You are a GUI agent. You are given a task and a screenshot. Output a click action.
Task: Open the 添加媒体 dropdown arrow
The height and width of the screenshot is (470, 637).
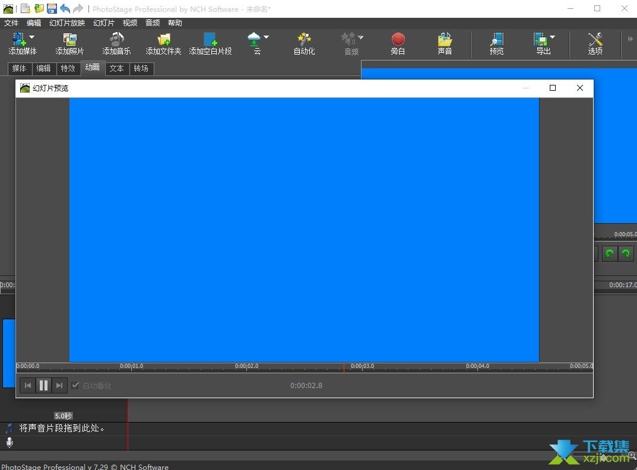point(31,37)
